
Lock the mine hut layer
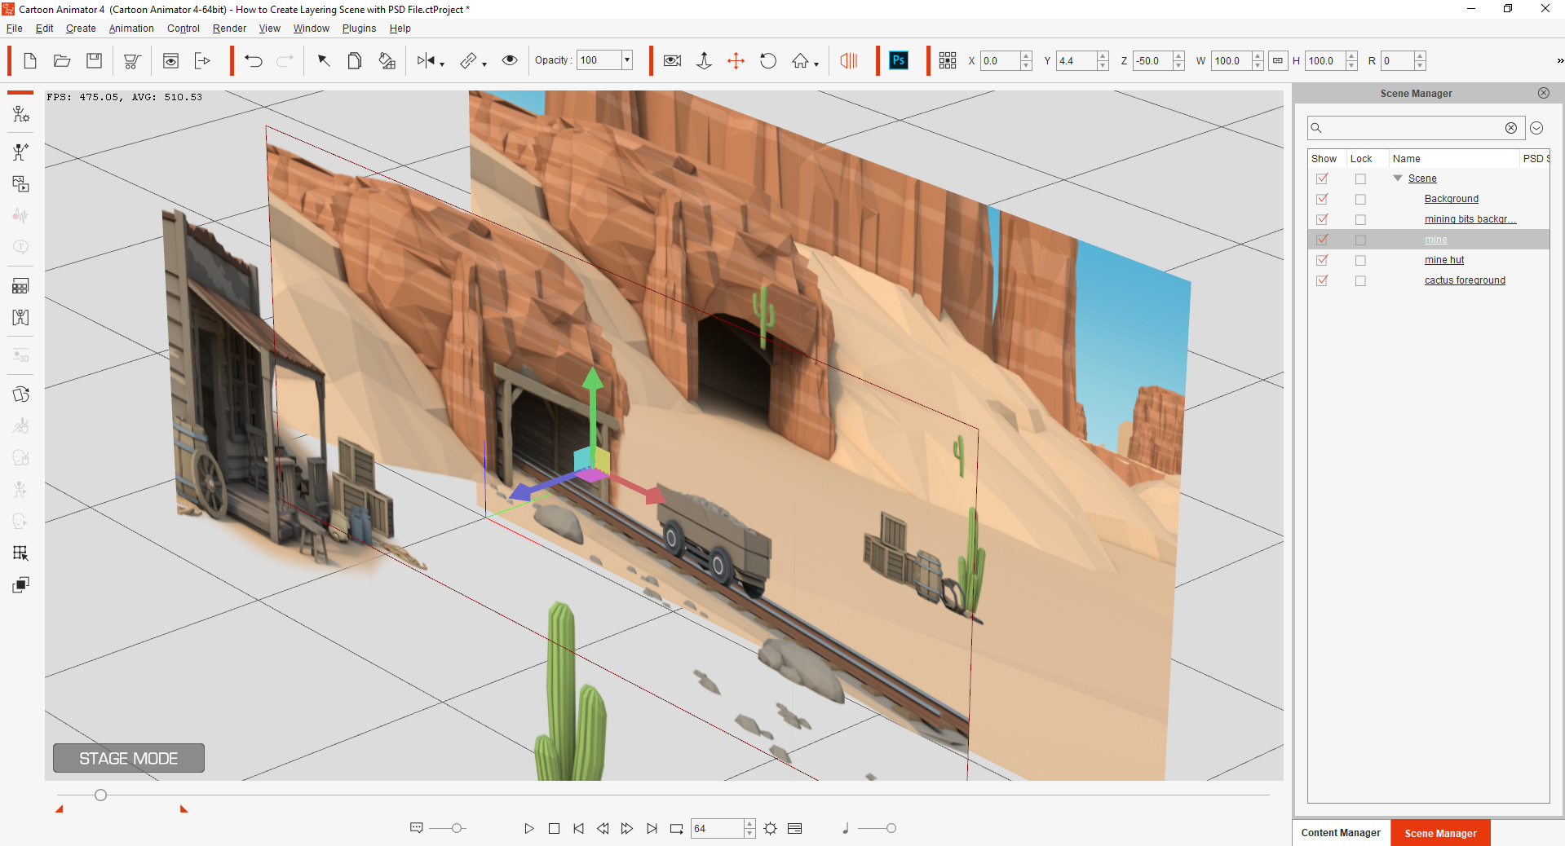point(1359,260)
